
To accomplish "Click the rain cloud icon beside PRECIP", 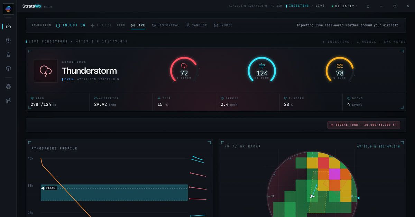I will (x=222, y=98).
